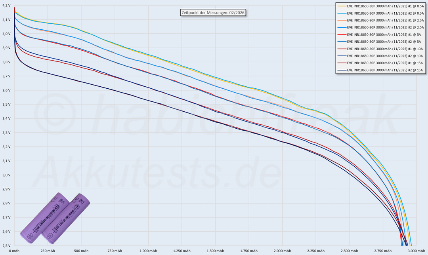Click the 3.000 mAh capacity axis label
Viewport: 428px width, 255px height.
(x=415, y=251)
